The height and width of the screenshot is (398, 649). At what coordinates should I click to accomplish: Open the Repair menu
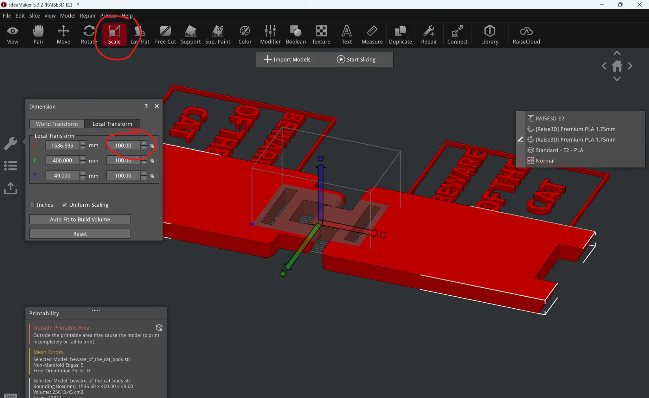pyautogui.click(x=88, y=16)
